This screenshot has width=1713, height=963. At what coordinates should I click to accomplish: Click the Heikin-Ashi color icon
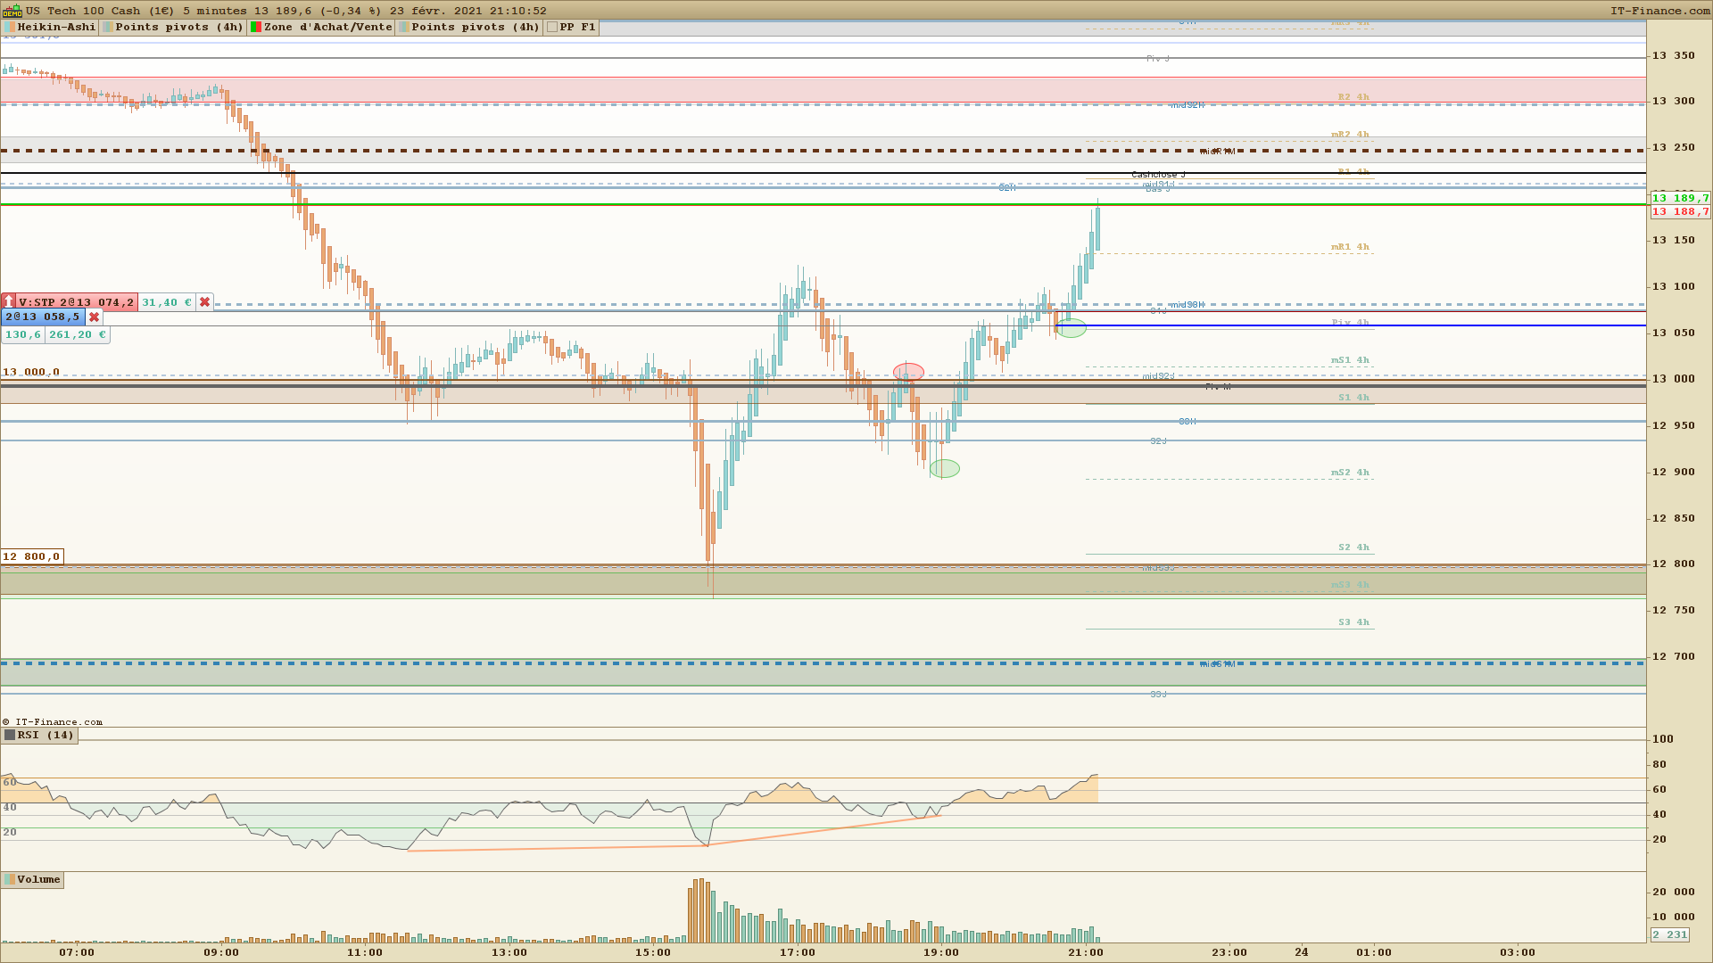click(x=9, y=28)
